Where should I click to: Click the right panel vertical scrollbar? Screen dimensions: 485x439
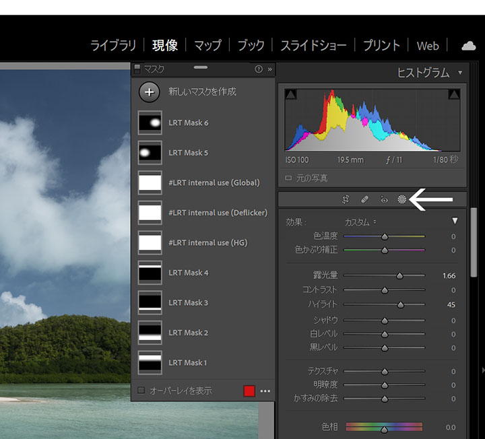pyautogui.click(x=474, y=242)
